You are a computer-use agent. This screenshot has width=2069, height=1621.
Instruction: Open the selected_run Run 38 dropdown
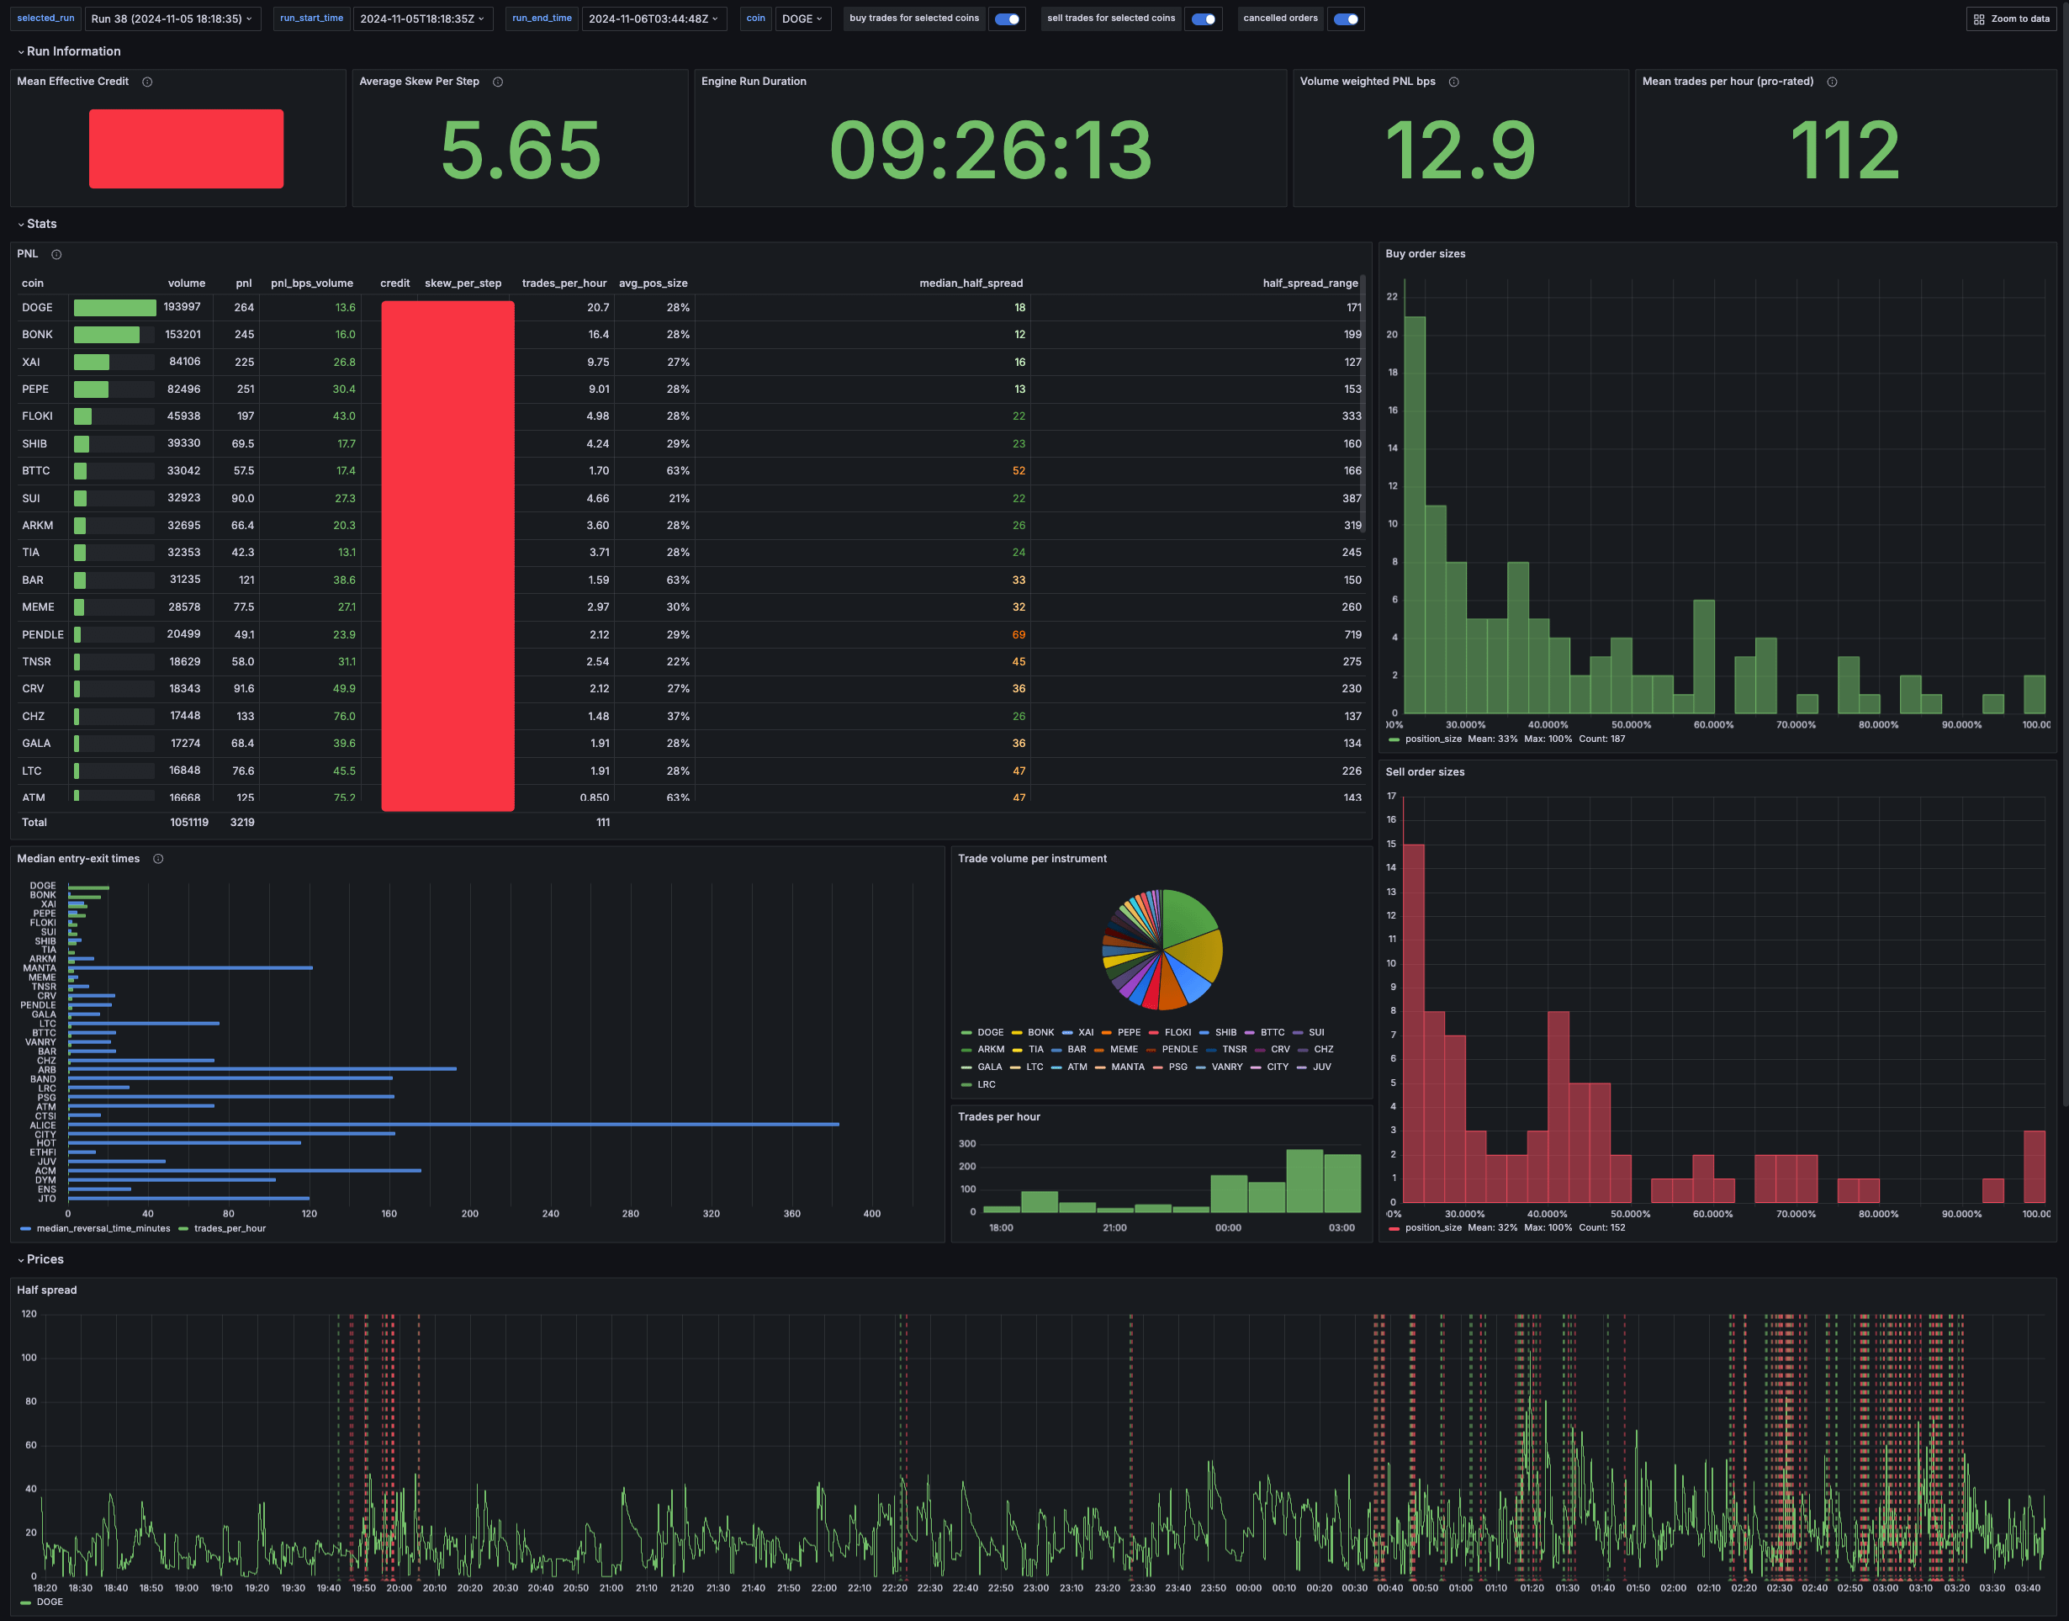click(x=172, y=19)
